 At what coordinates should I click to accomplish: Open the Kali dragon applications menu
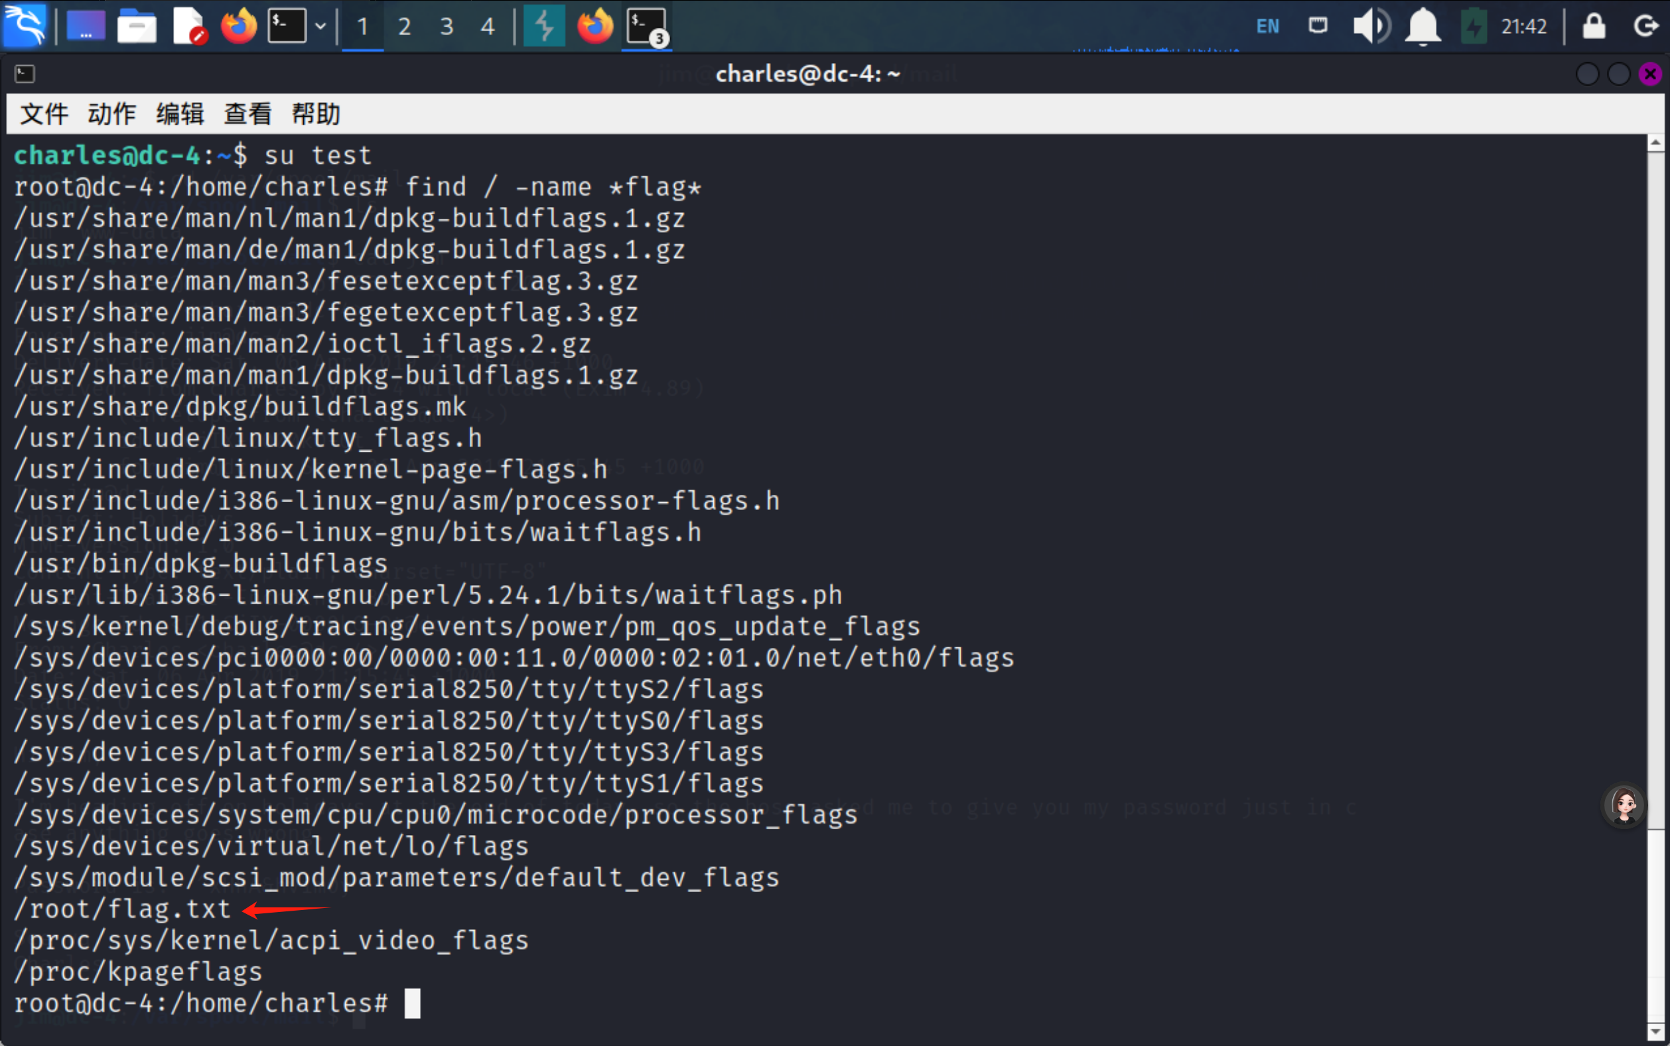click(25, 26)
